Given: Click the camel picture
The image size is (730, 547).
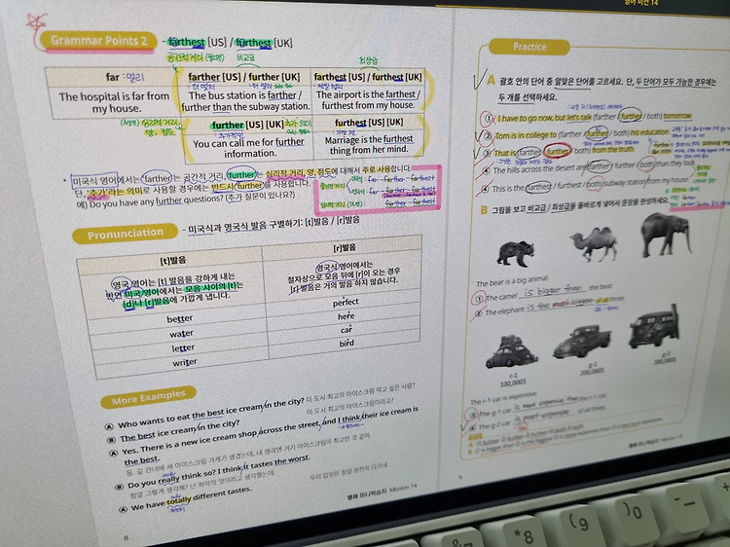Looking at the screenshot, I should (x=594, y=242).
